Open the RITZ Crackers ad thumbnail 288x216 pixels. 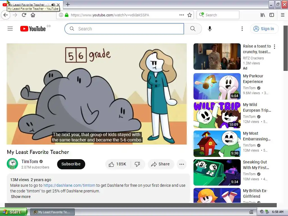click(217, 56)
